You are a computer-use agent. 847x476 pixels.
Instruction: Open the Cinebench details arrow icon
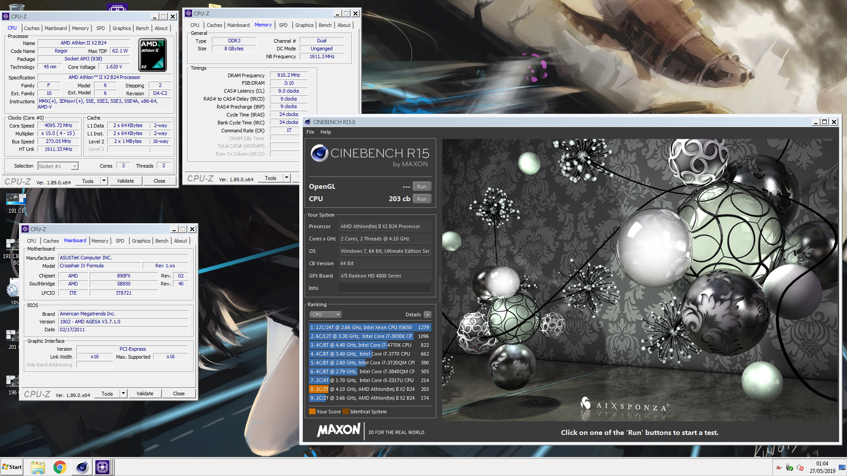coord(427,315)
